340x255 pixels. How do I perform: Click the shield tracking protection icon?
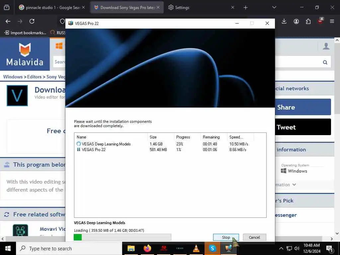(62, 21)
